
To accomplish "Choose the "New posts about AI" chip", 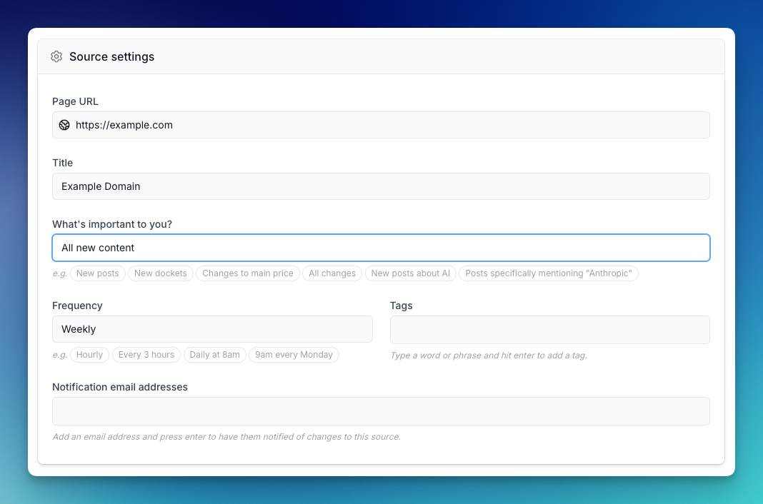I will tap(410, 273).
